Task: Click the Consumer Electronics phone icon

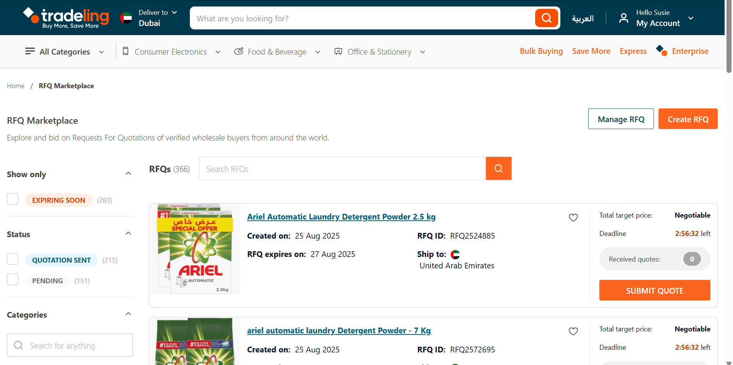Action: point(125,51)
